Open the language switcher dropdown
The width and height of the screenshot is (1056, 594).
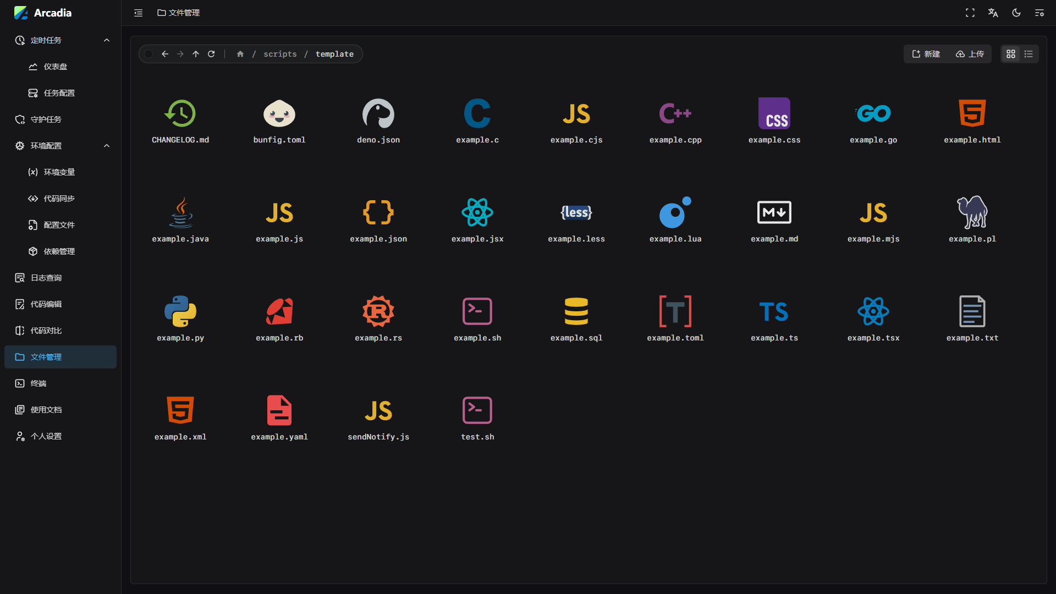(993, 13)
